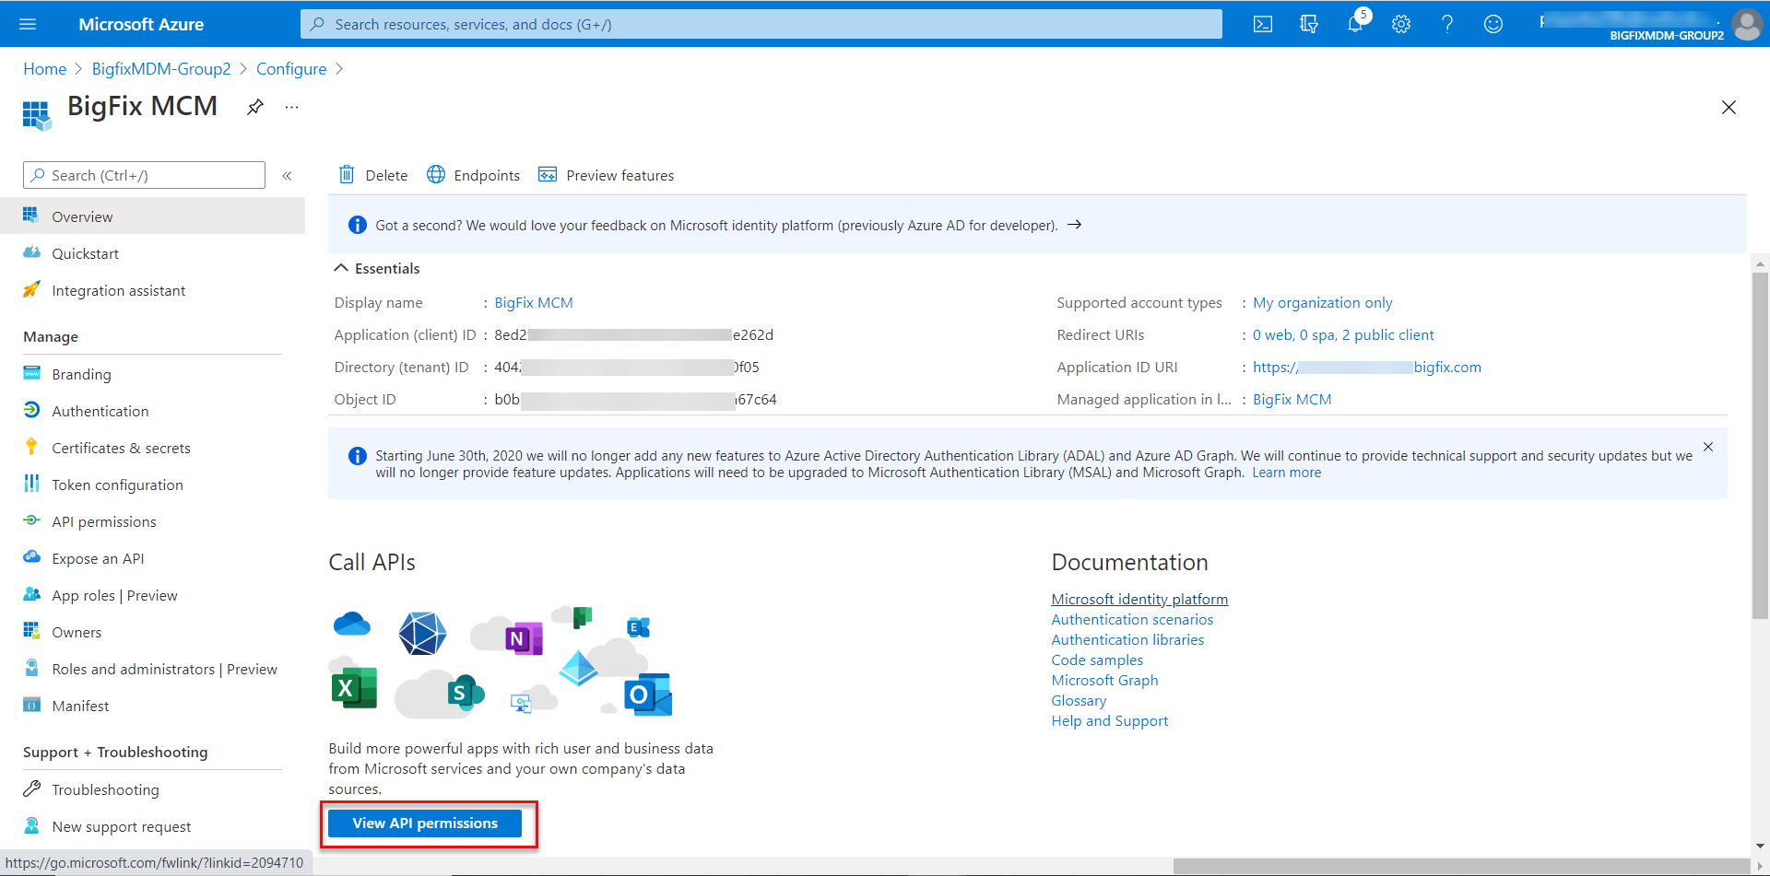Pin BigFix MCM to dashboard
Screen dimensions: 1770x876
tap(255, 107)
